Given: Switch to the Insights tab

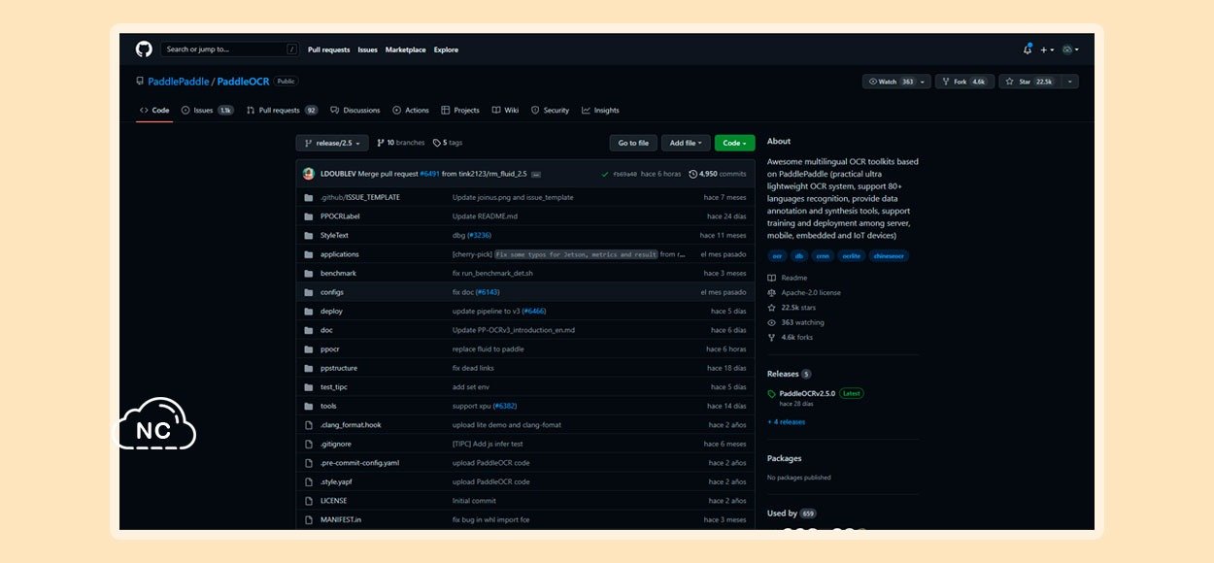Looking at the screenshot, I should coord(600,111).
